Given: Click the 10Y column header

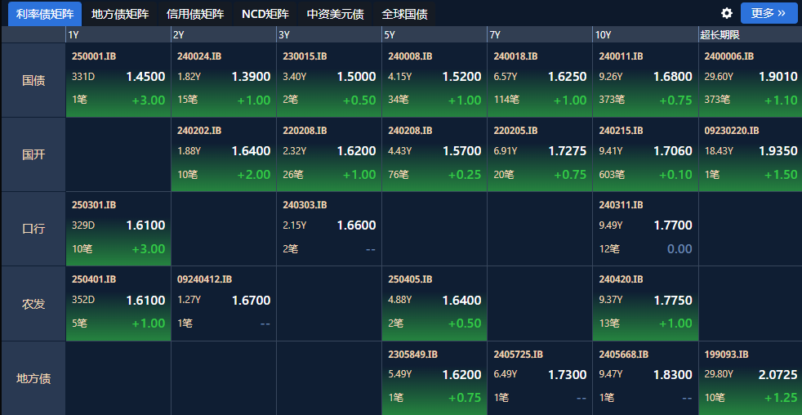Looking at the screenshot, I should pyautogui.click(x=645, y=35).
